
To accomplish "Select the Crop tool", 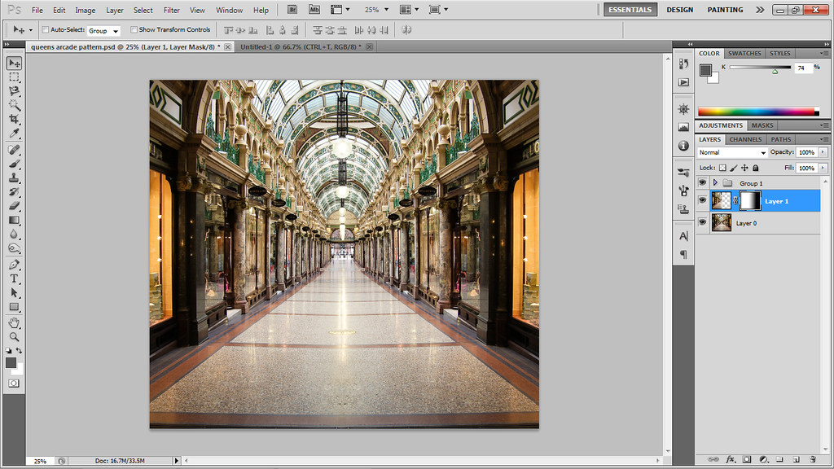I will point(14,120).
